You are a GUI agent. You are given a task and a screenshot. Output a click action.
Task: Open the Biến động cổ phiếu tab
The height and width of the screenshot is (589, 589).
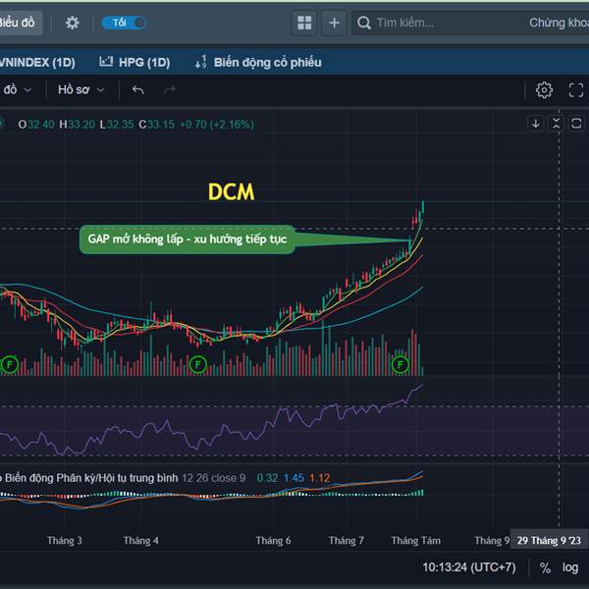(x=258, y=63)
